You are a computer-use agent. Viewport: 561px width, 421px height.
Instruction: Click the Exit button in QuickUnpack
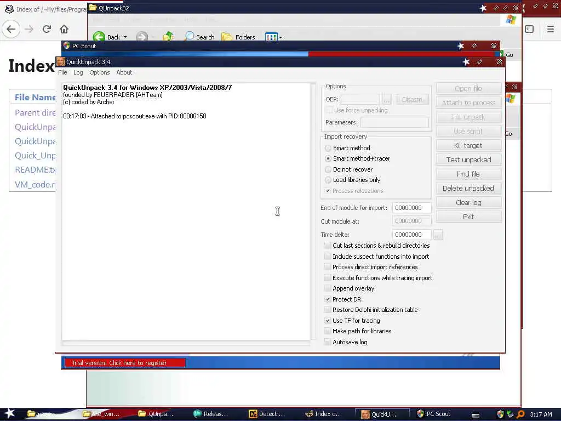[x=468, y=217]
